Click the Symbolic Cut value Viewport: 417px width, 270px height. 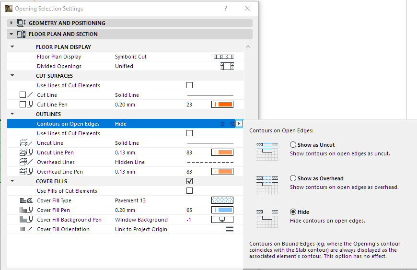pos(130,57)
